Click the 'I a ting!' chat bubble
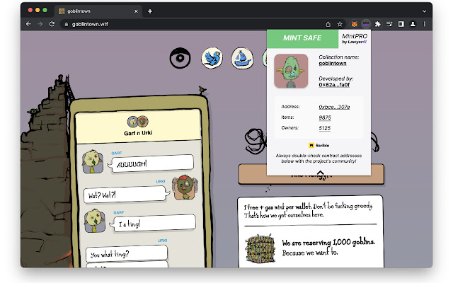 pyautogui.click(x=154, y=223)
